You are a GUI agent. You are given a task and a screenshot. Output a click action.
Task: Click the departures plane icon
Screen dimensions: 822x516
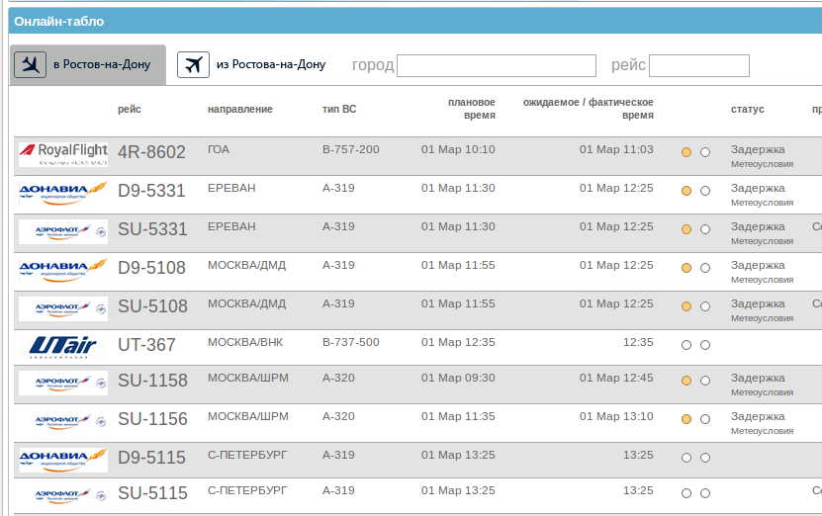(193, 65)
